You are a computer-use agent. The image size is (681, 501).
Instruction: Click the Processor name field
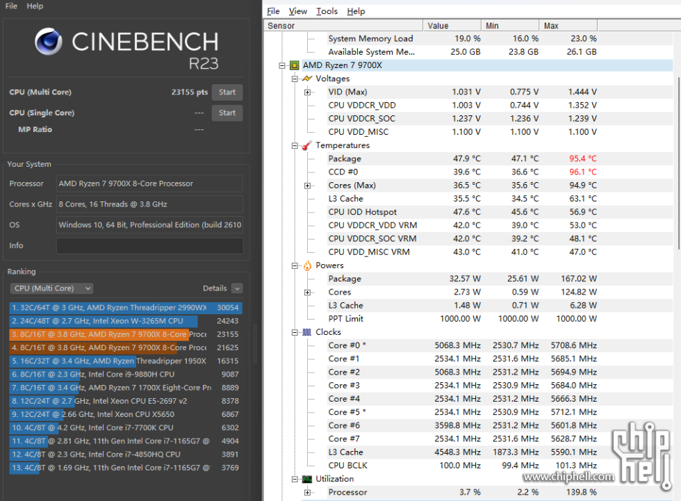[149, 183]
